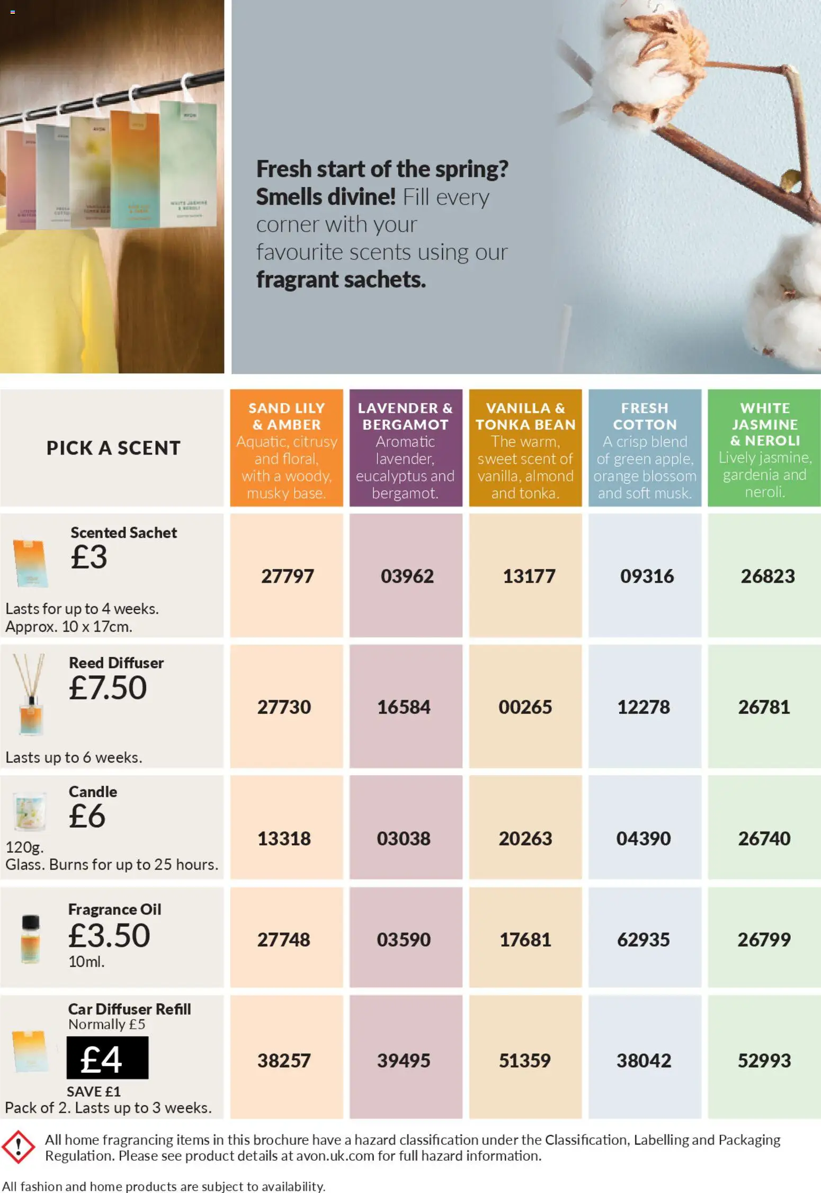The image size is (821, 1193).
Task: Click Car Diffuser Refill code 52993
Action: pos(764,1060)
